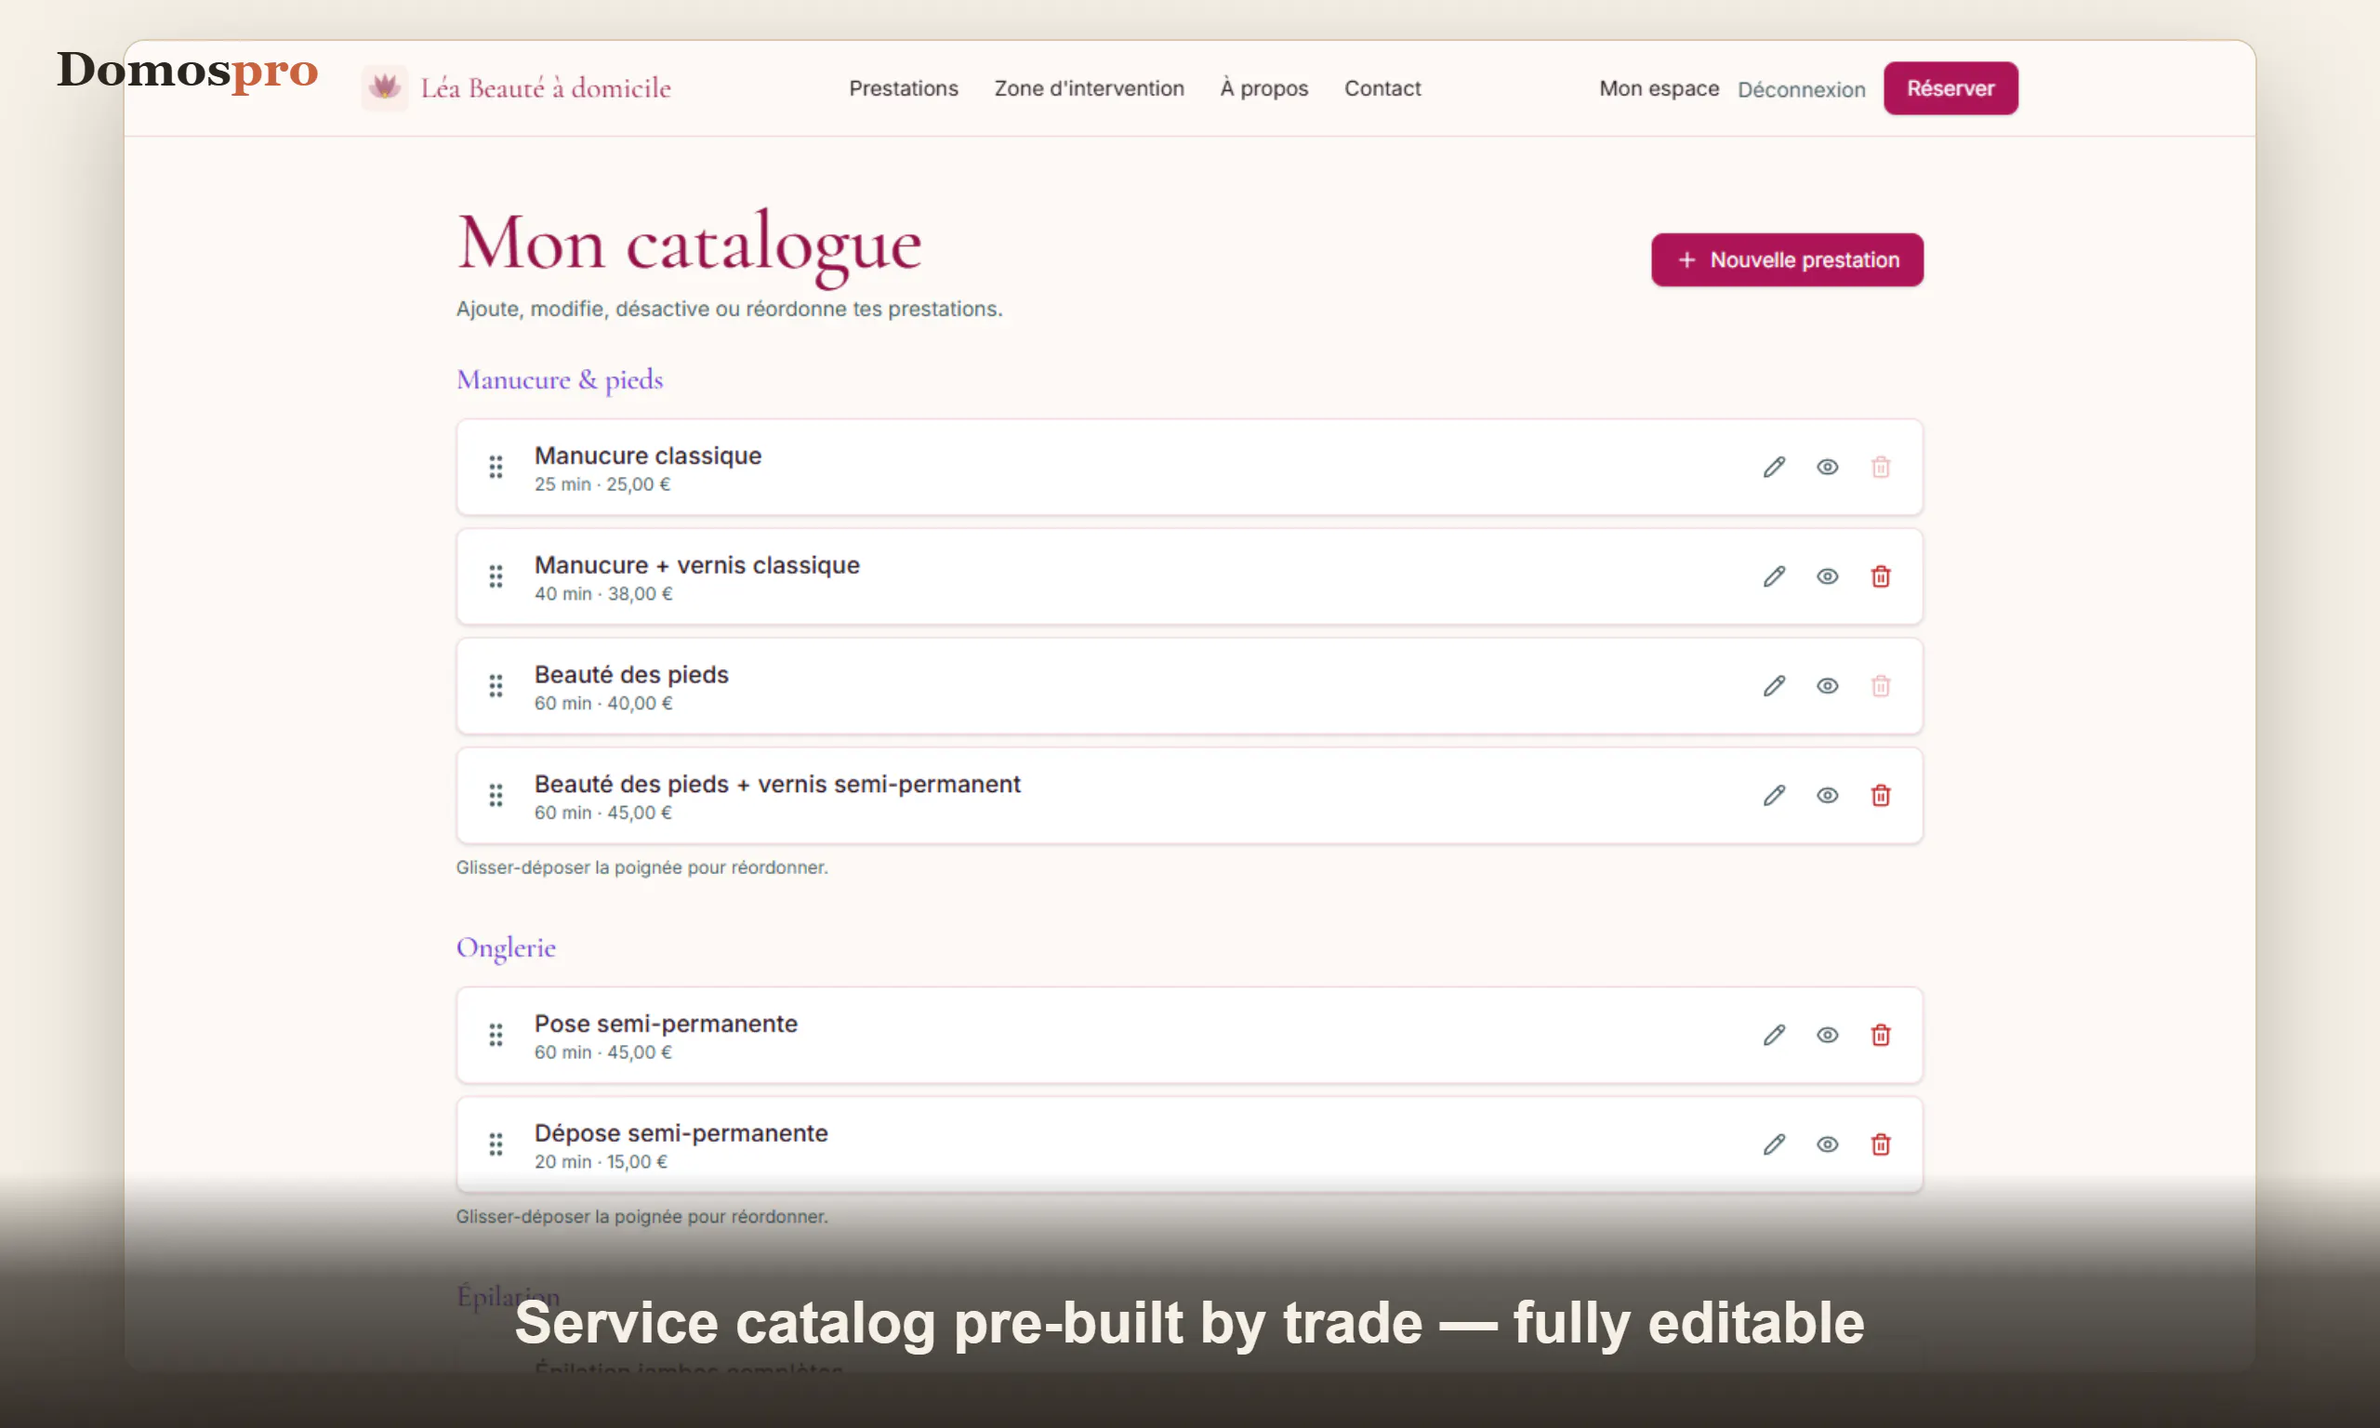Viewport: 2380px width, 1428px height.
Task: Hide Dépose semi-permanente service
Action: click(x=1828, y=1144)
